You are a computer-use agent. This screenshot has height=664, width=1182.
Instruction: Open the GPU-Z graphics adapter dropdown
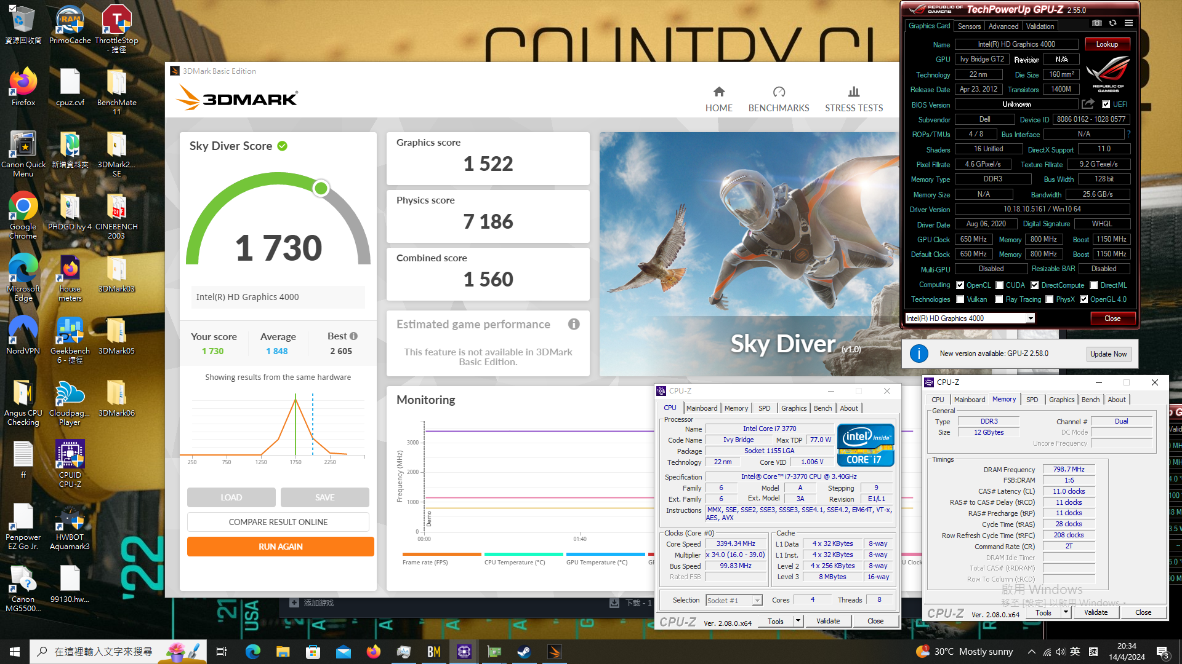pos(1031,318)
